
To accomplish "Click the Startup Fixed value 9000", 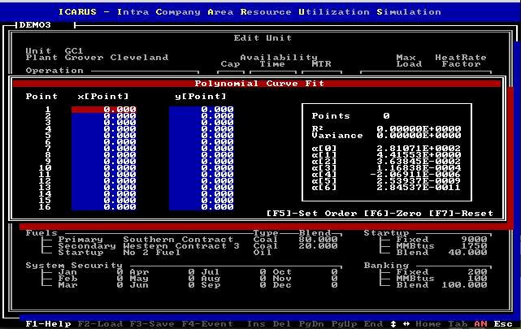I will click(474, 240).
